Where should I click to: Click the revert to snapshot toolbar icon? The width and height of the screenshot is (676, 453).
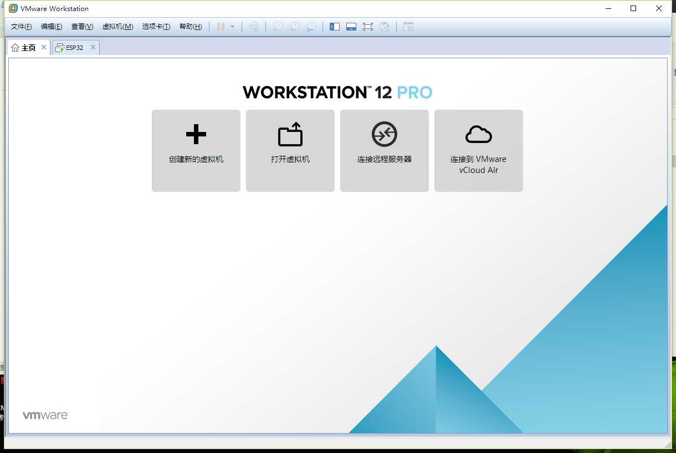pyautogui.click(x=295, y=27)
